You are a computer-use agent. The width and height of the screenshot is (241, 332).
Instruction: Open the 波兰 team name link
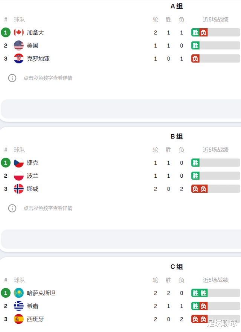click(x=32, y=176)
